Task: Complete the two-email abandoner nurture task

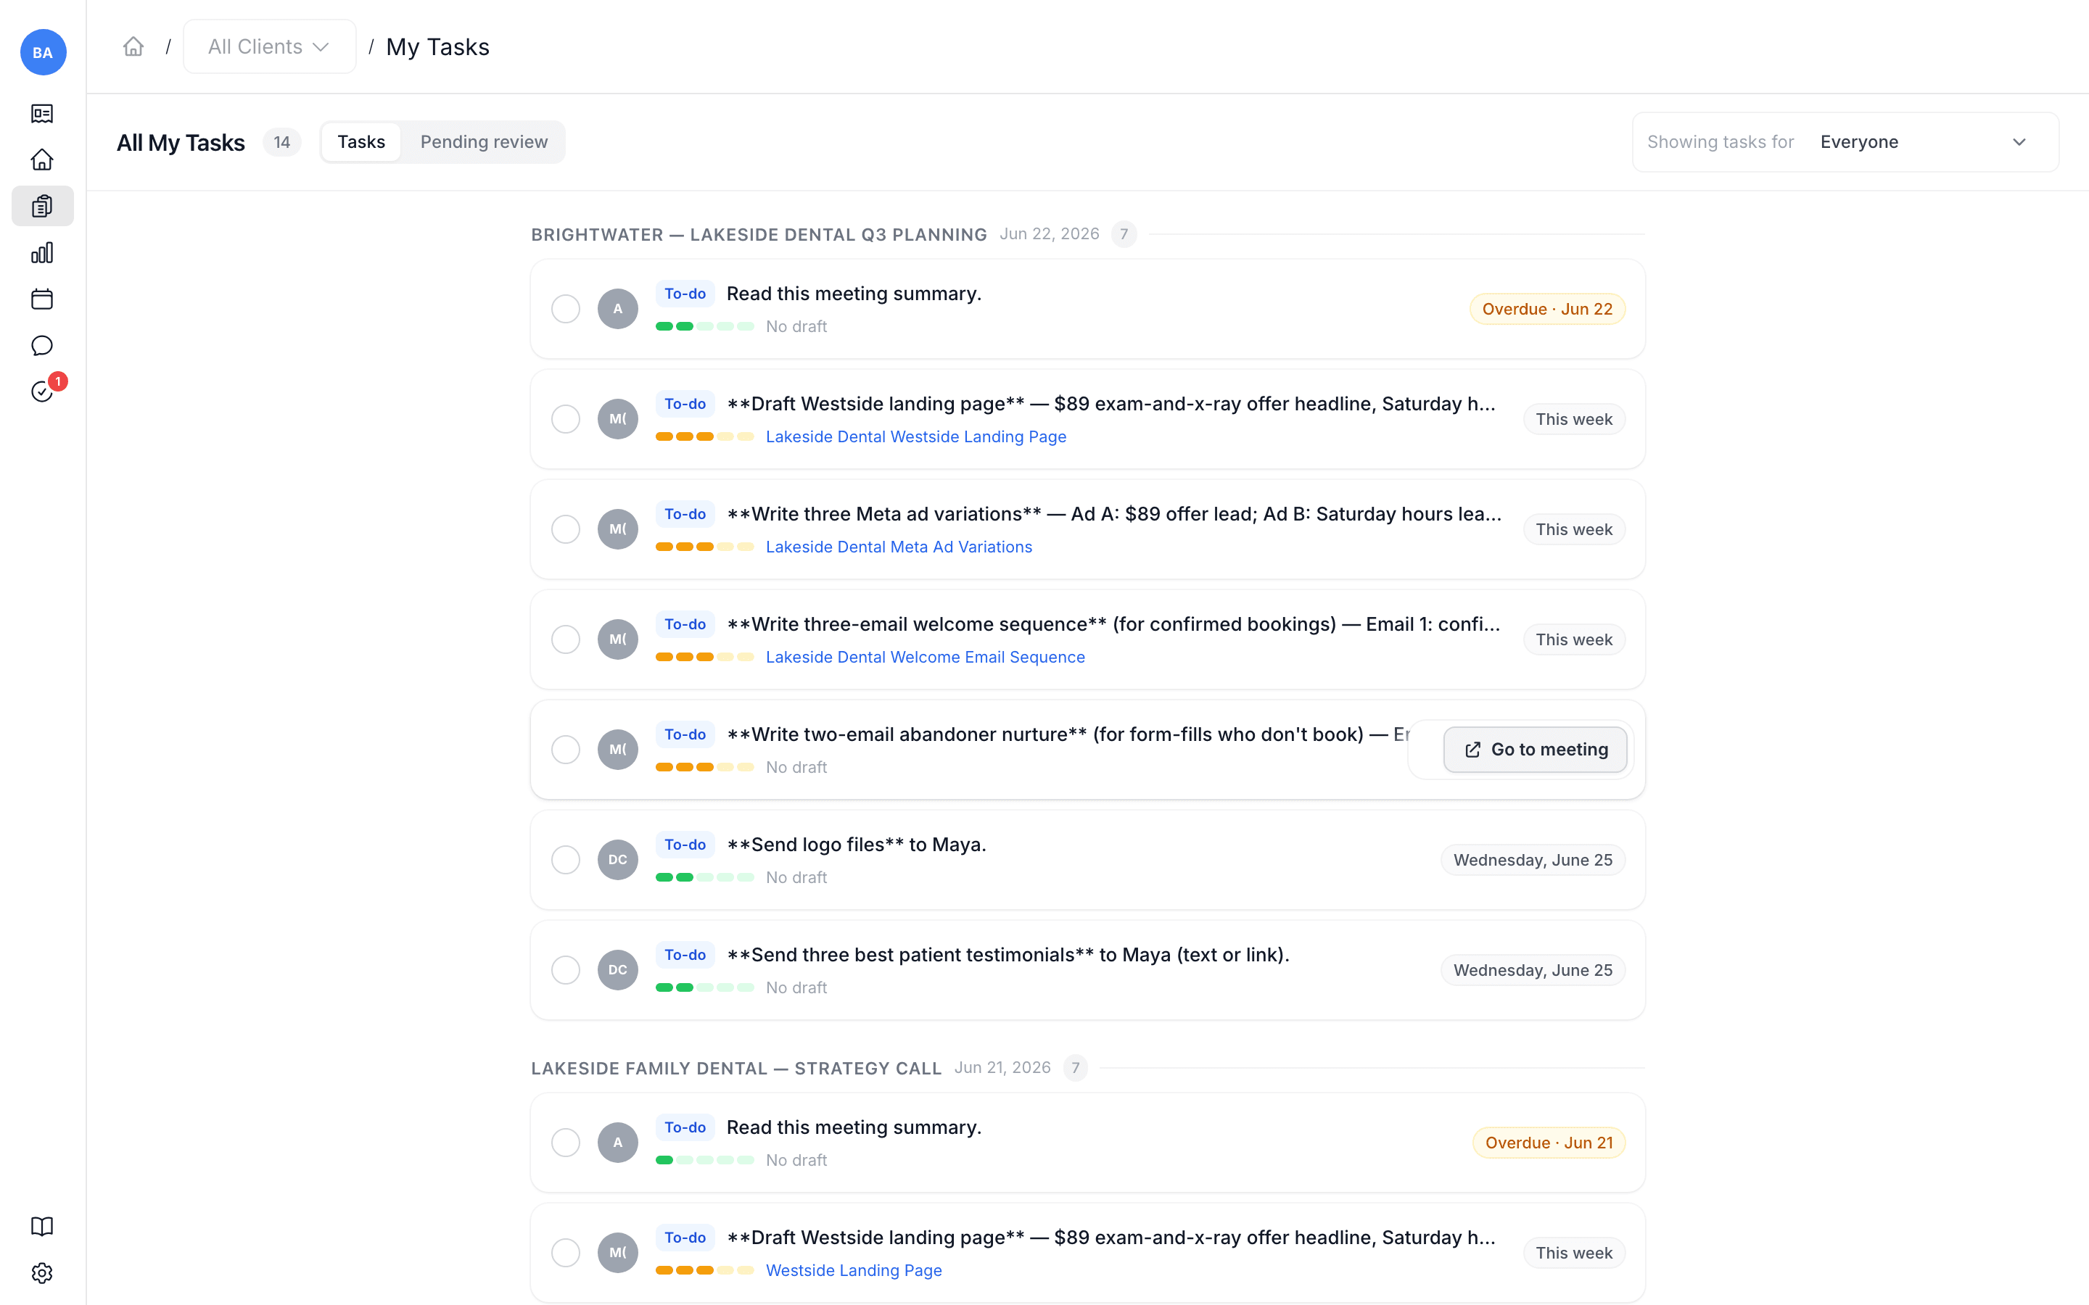Action: tap(566, 750)
